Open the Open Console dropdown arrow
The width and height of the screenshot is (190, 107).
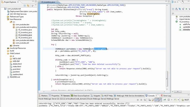click(178, 100)
